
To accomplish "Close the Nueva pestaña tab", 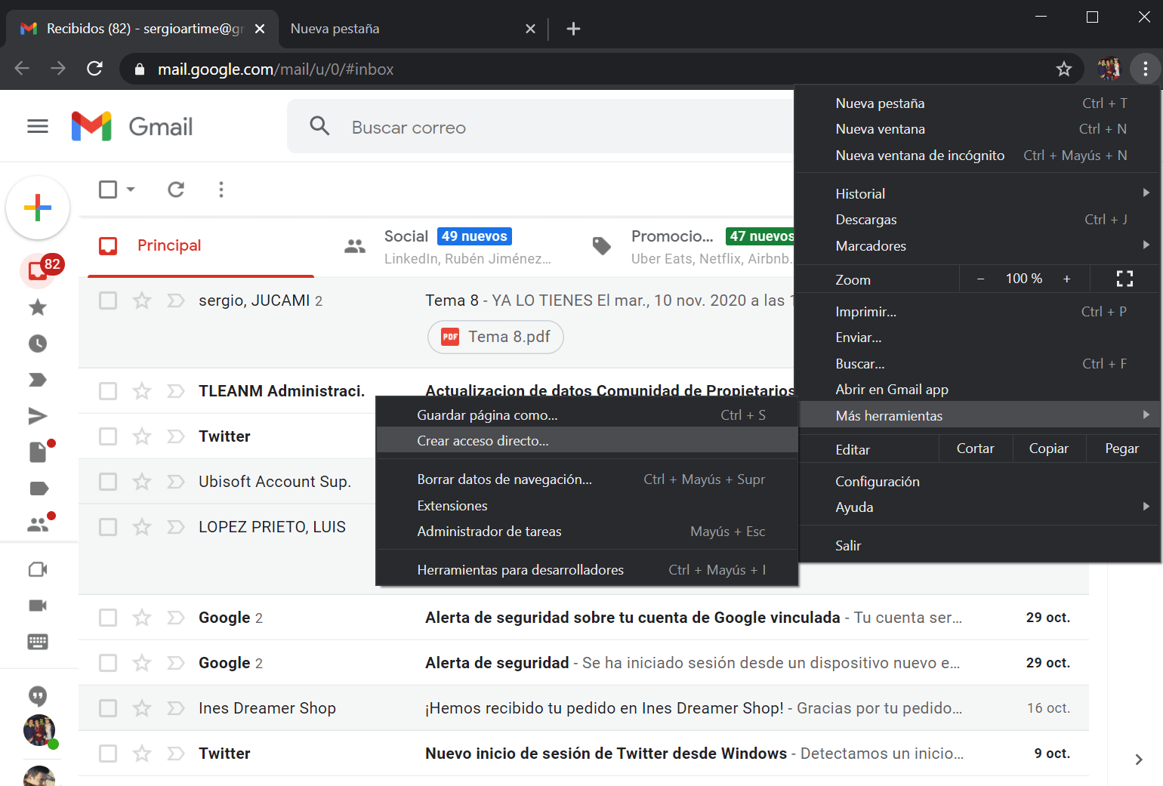I will [530, 29].
